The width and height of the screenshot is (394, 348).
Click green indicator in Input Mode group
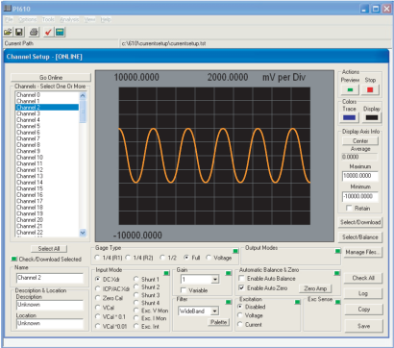point(166,273)
